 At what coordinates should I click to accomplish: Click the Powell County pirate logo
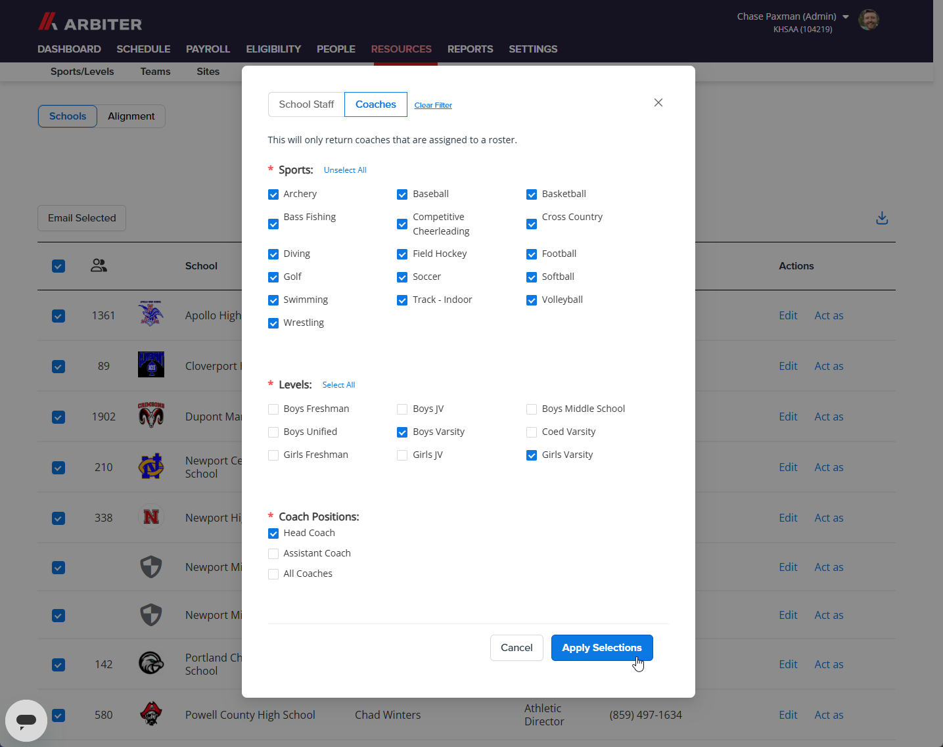(x=151, y=714)
